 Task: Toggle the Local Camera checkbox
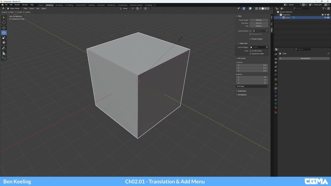click(x=250, y=31)
